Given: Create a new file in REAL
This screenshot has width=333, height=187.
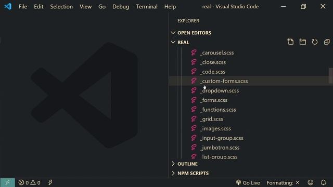Looking at the screenshot, I should pos(290,42).
